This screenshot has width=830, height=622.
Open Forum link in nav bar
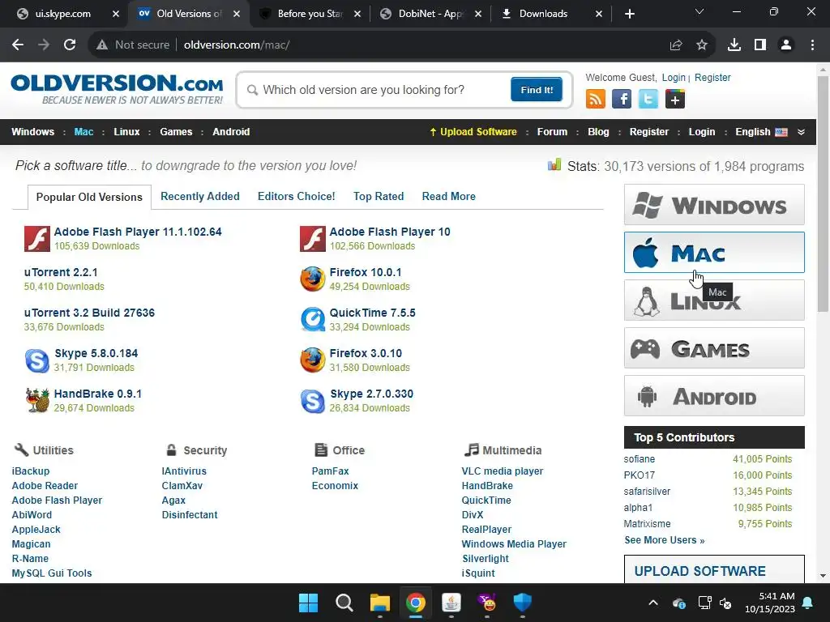552,132
